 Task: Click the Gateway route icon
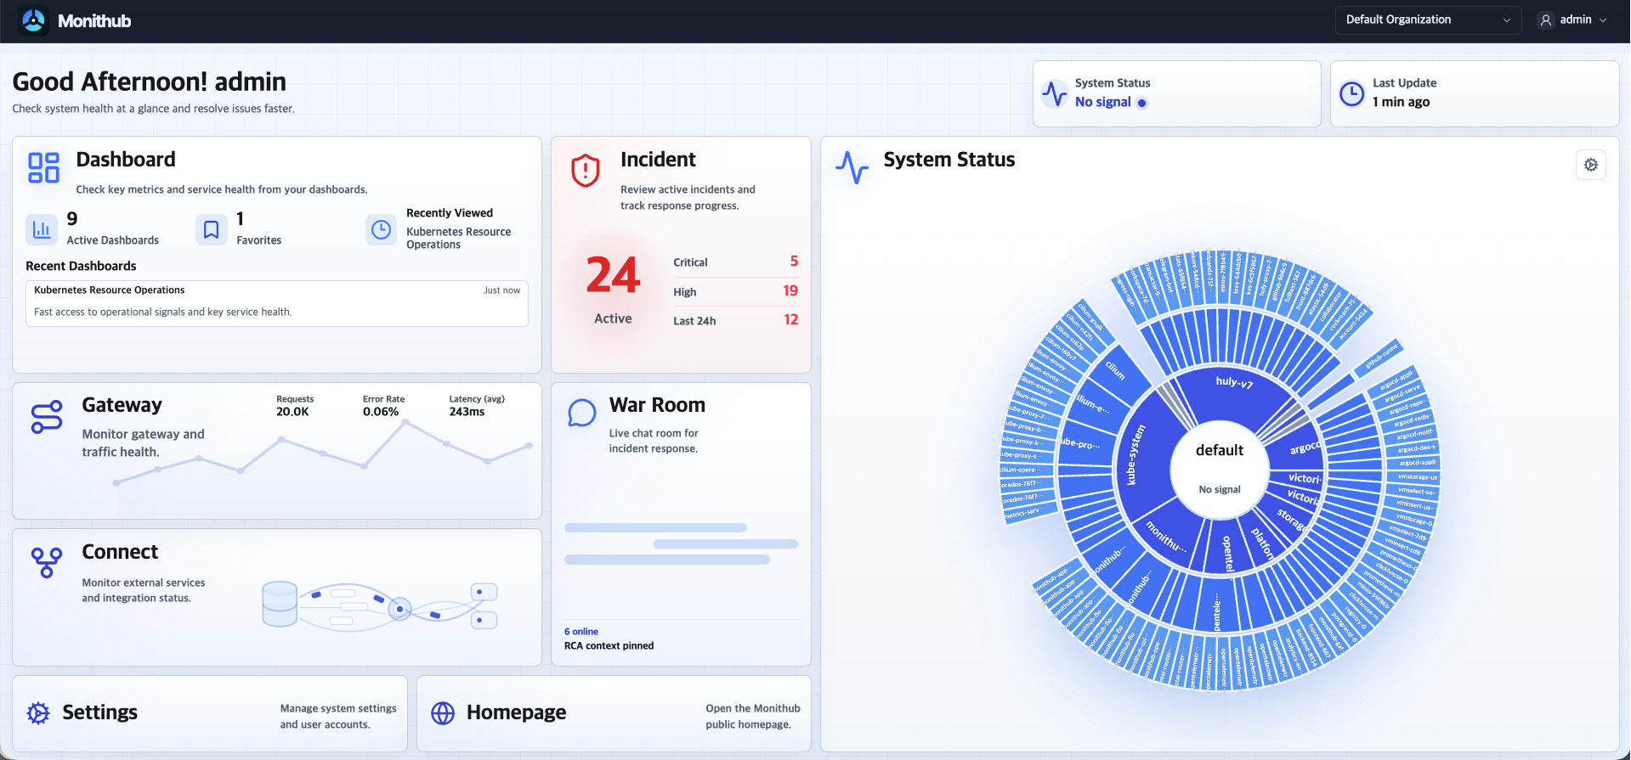pyautogui.click(x=47, y=417)
